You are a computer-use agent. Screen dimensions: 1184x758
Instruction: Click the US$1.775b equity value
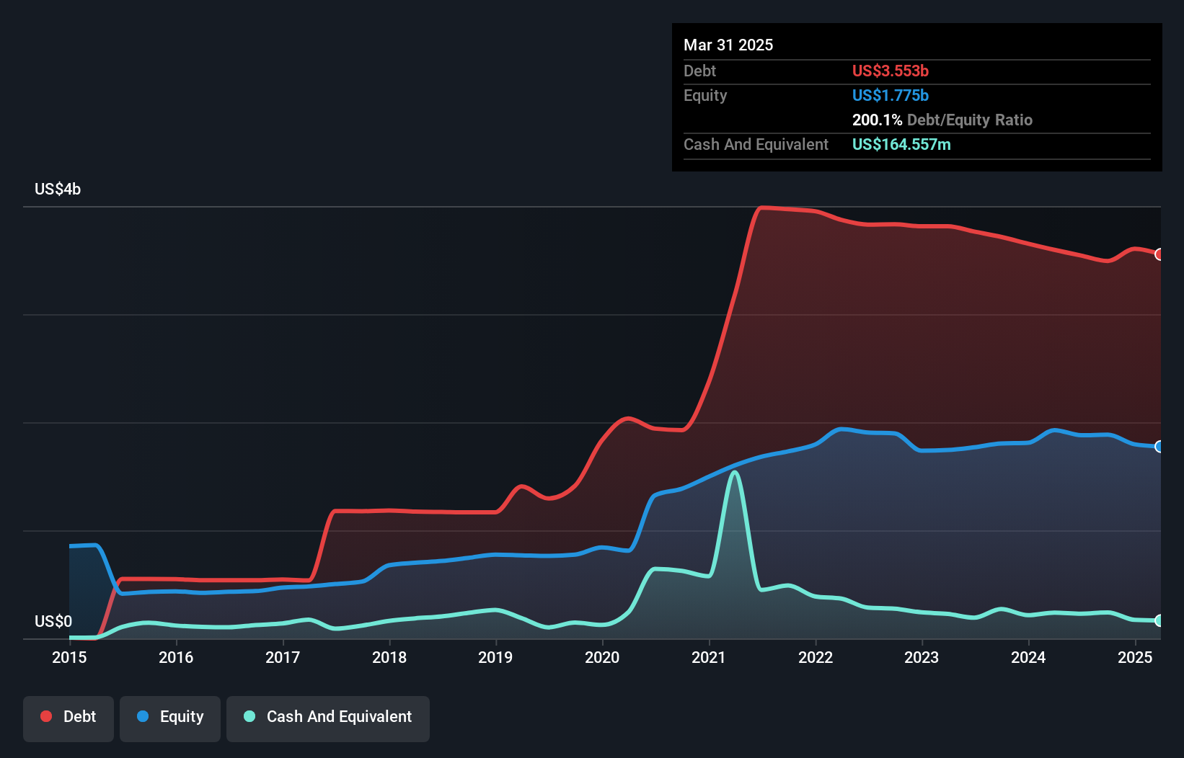[x=891, y=95]
